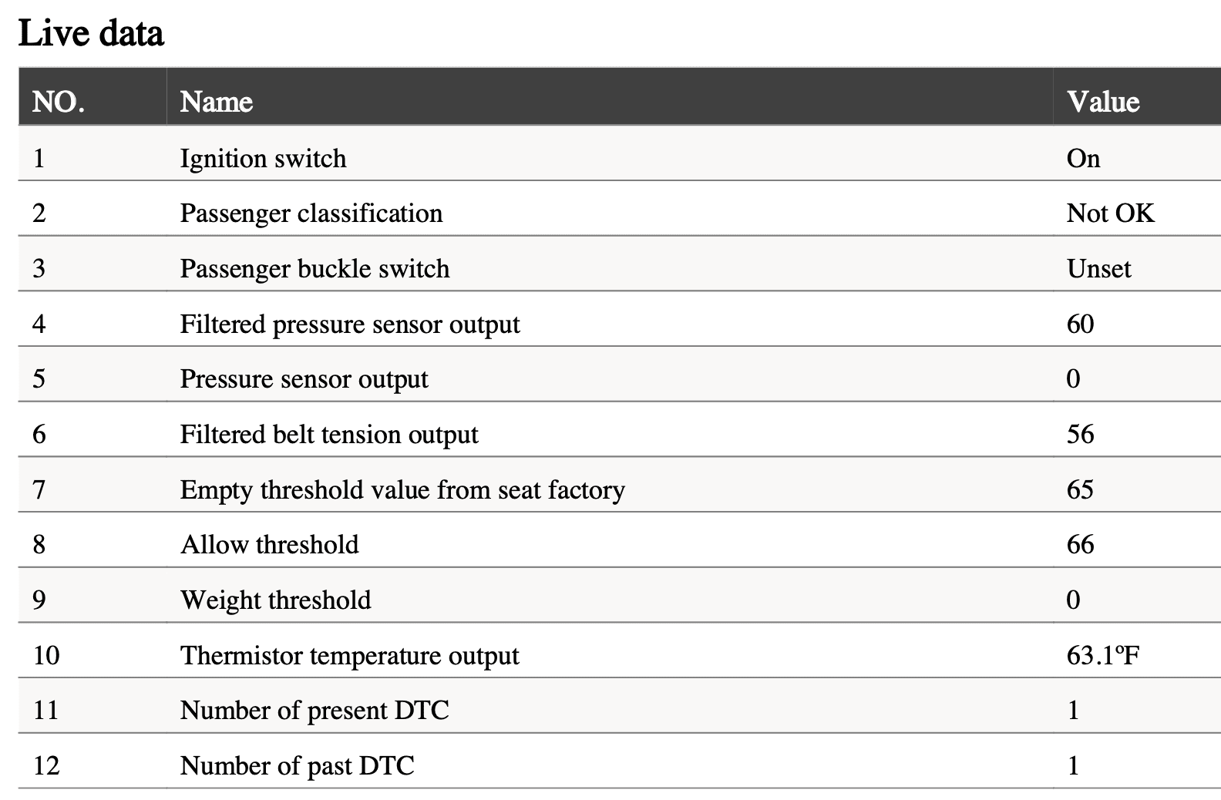Select the Value column header
The image size is (1221, 800).
1103,102
